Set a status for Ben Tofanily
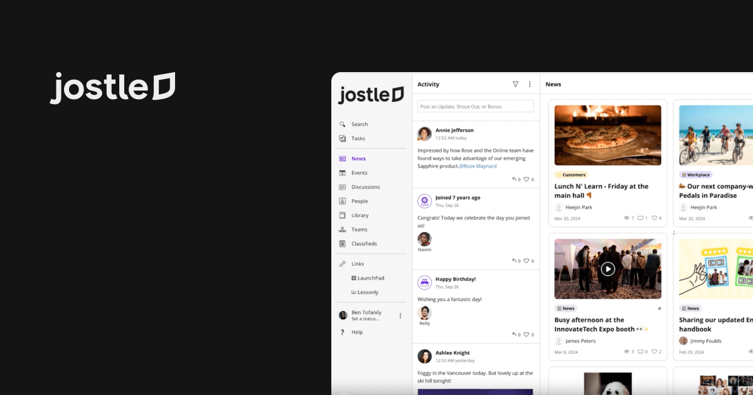 365,319
